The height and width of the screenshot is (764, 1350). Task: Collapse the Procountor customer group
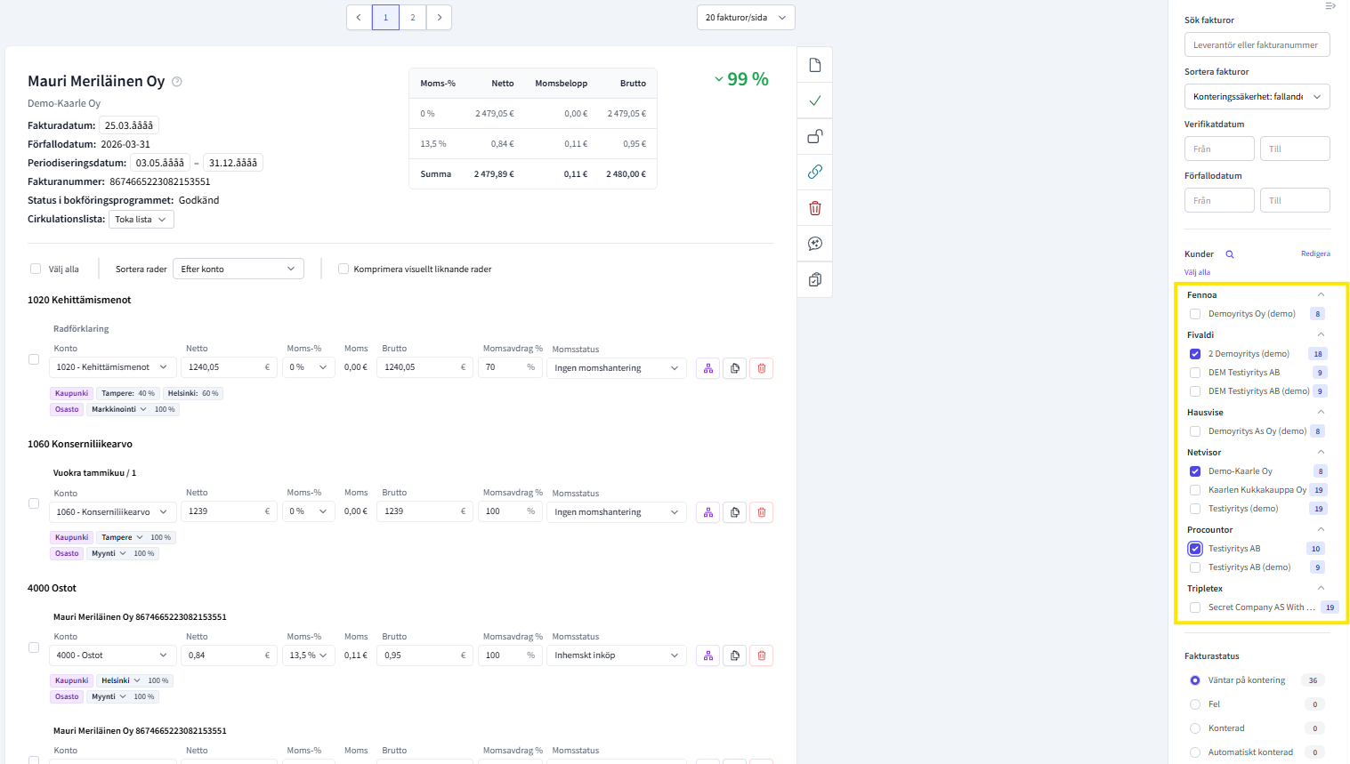[1321, 530]
